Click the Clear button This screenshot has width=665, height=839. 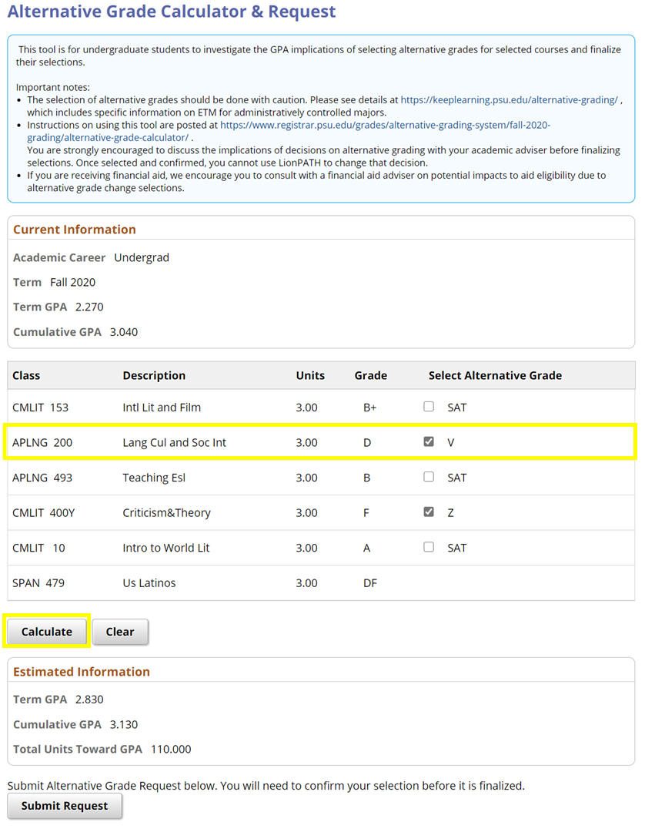[x=120, y=632]
